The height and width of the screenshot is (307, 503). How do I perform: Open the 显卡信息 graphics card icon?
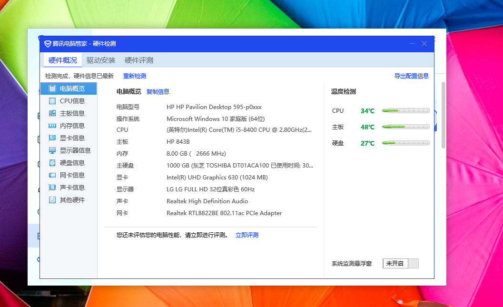(x=52, y=138)
